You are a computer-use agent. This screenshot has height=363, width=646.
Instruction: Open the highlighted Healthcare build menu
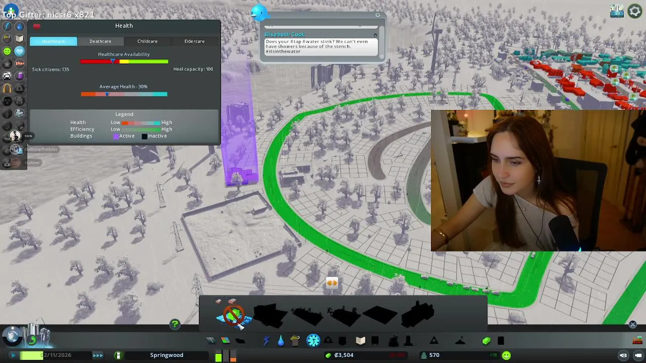coord(313,341)
